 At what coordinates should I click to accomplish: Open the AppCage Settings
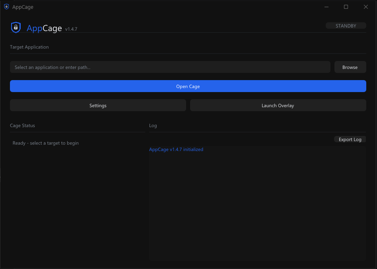click(x=98, y=105)
